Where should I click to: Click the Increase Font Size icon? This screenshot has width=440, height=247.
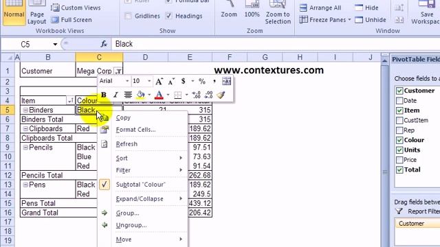[159, 82]
